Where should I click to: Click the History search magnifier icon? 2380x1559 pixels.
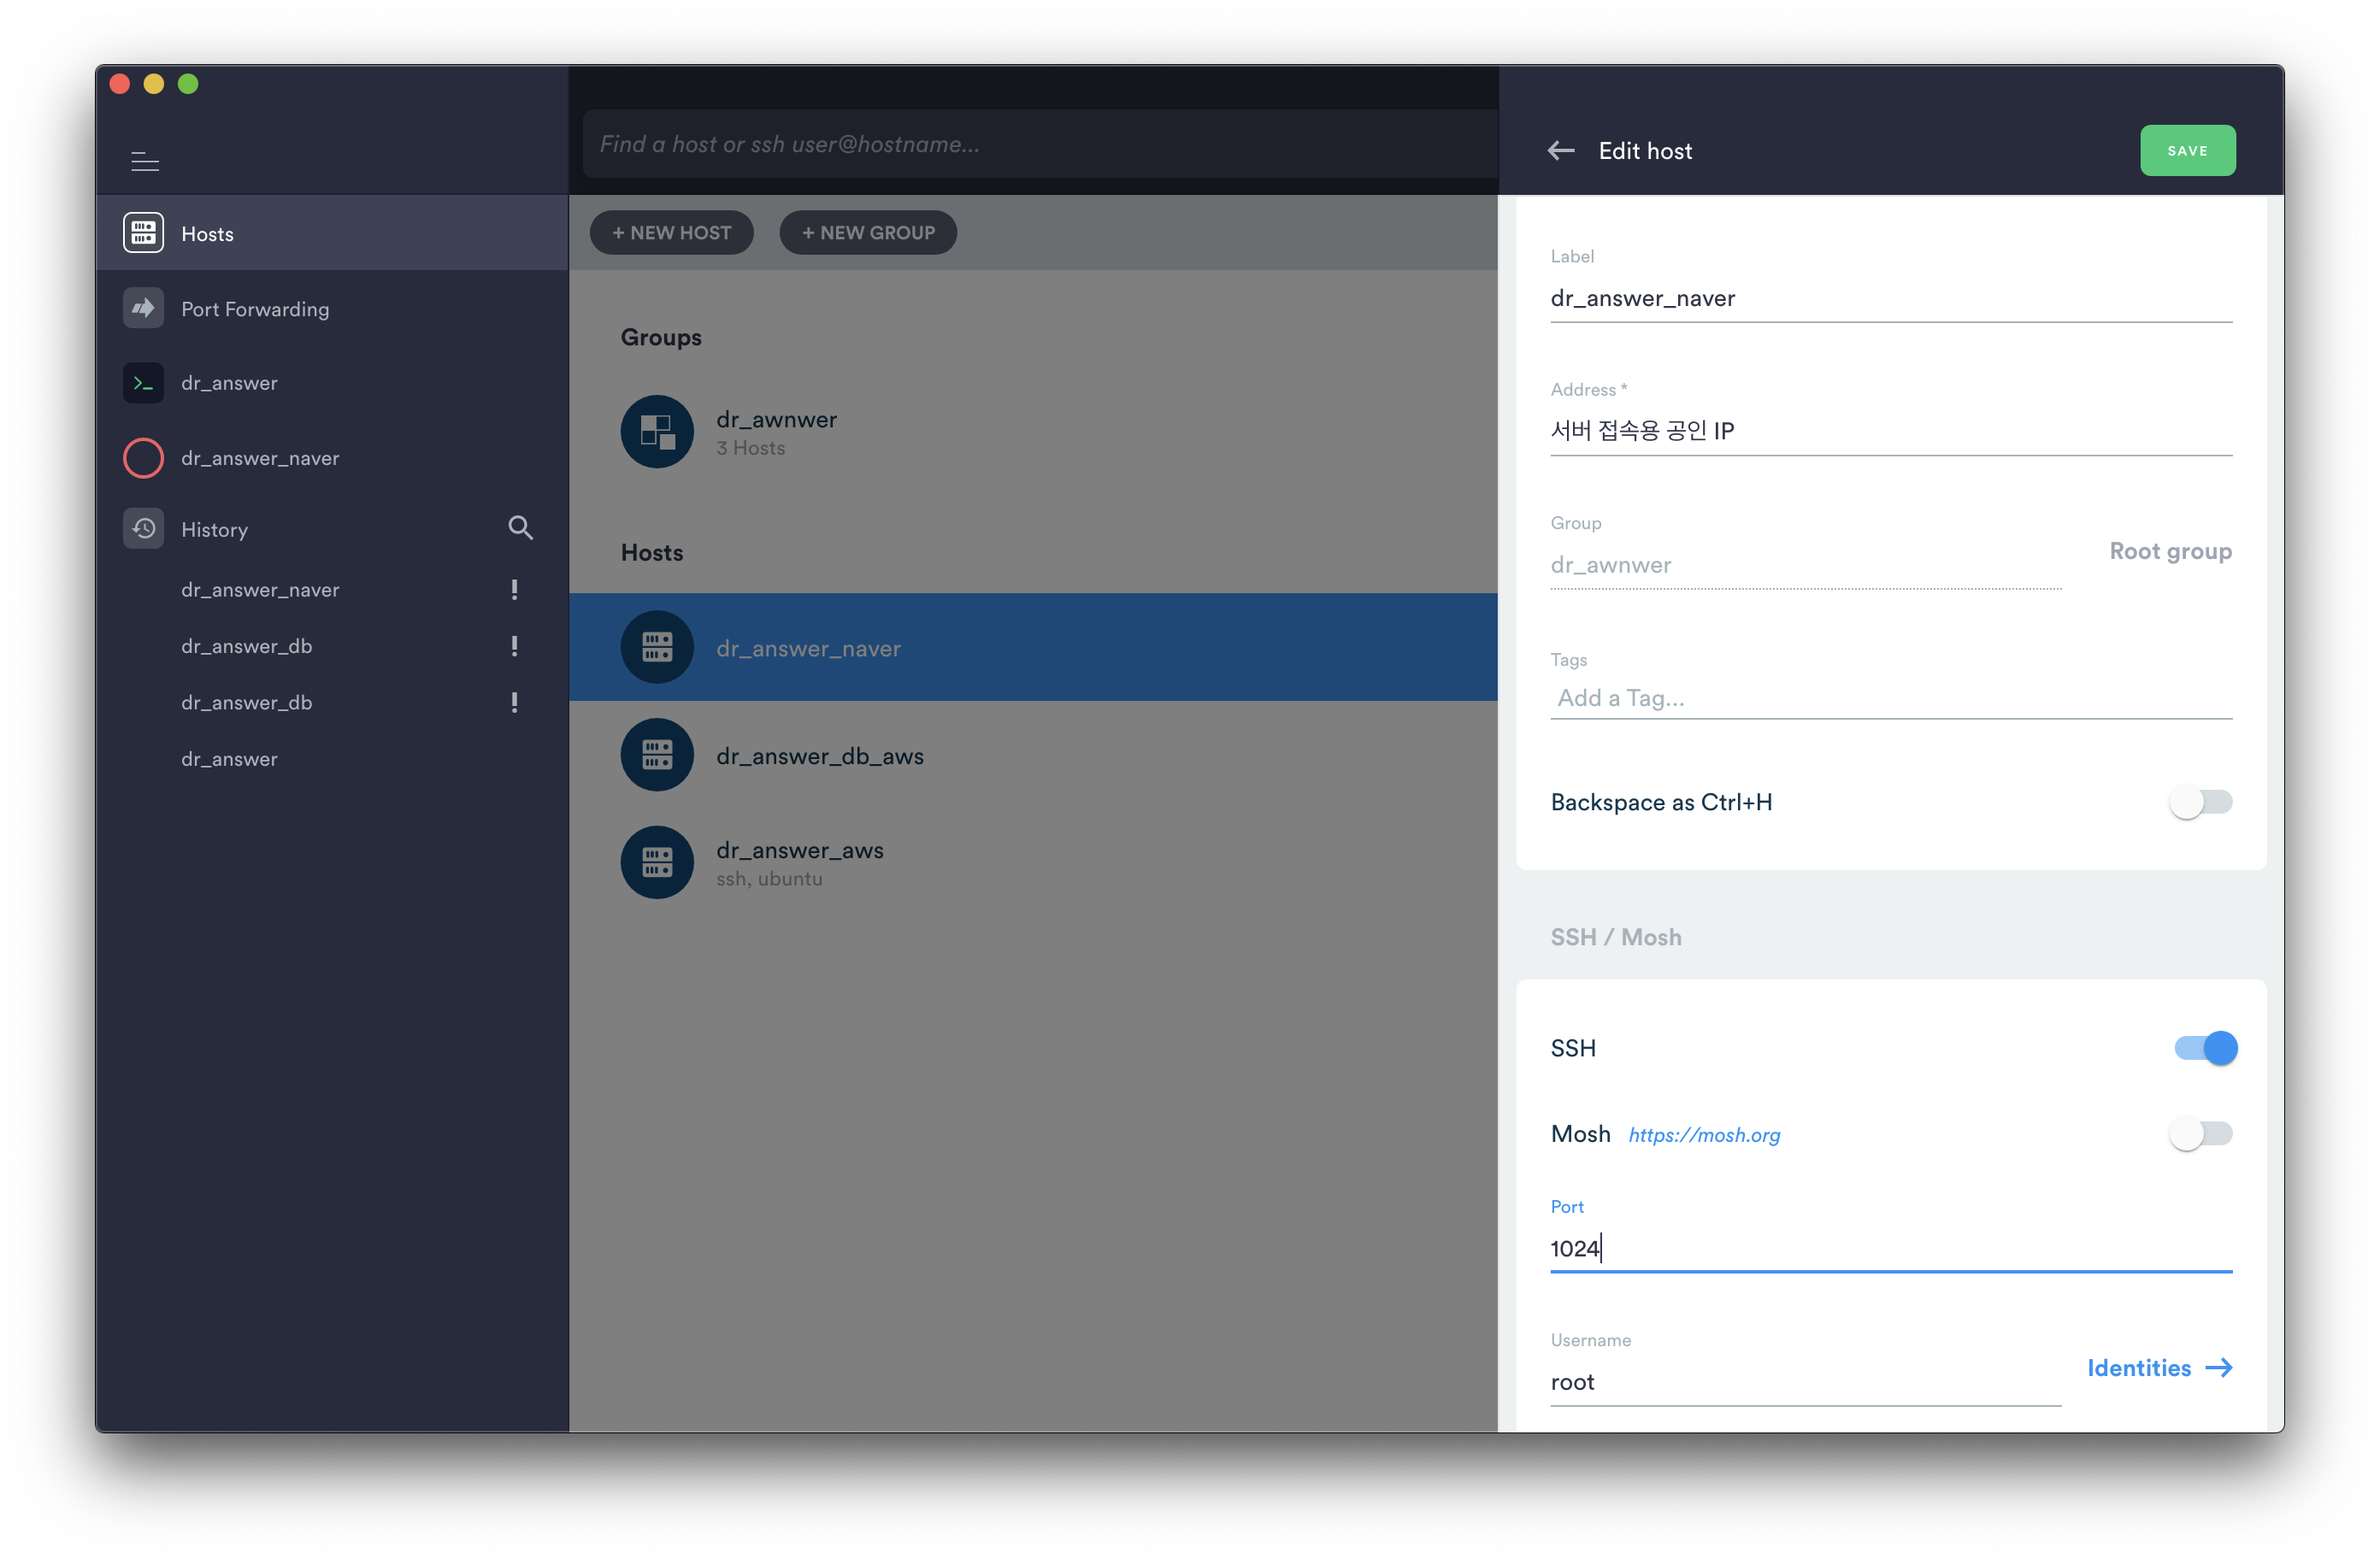pyautogui.click(x=520, y=528)
